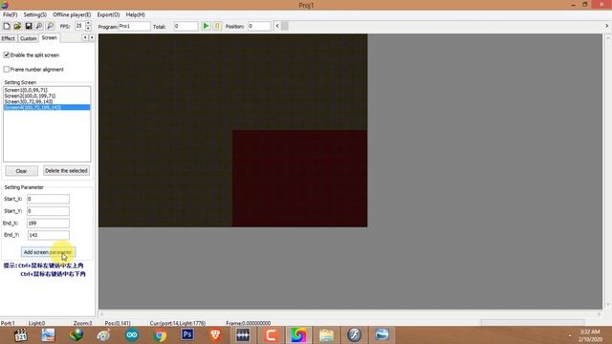Screen dimensions: 612x344
Task: Click the horizontal scrollbar left arrow of canvas
Action: point(102,314)
